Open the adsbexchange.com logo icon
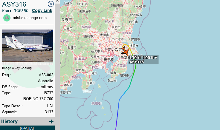The image size is (220, 130). tap(7, 18)
